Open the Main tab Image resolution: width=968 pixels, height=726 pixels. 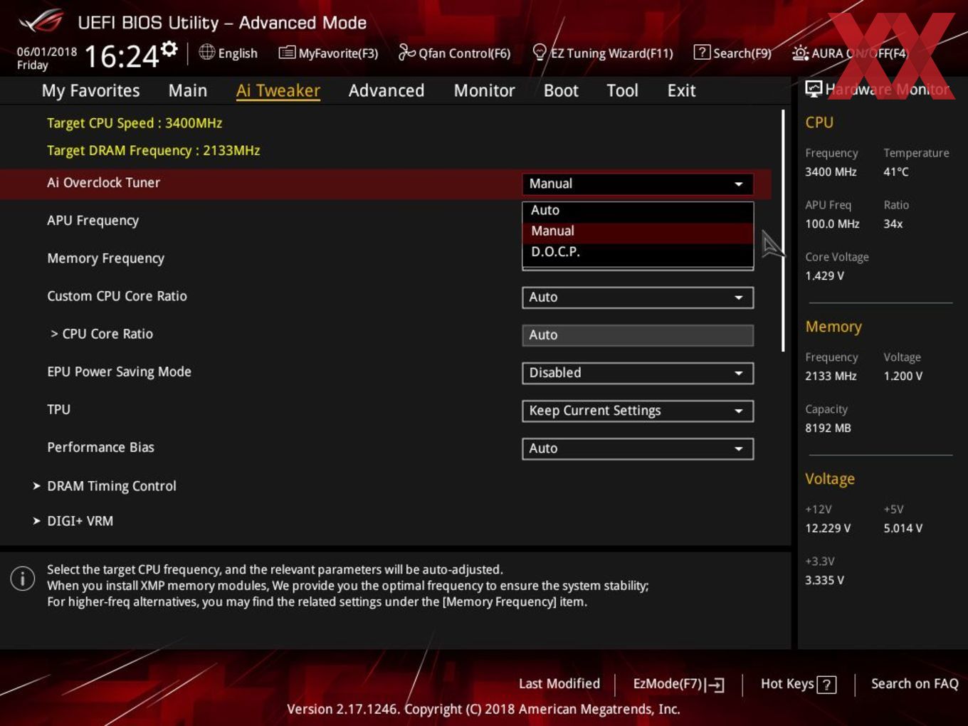(188, 90)
